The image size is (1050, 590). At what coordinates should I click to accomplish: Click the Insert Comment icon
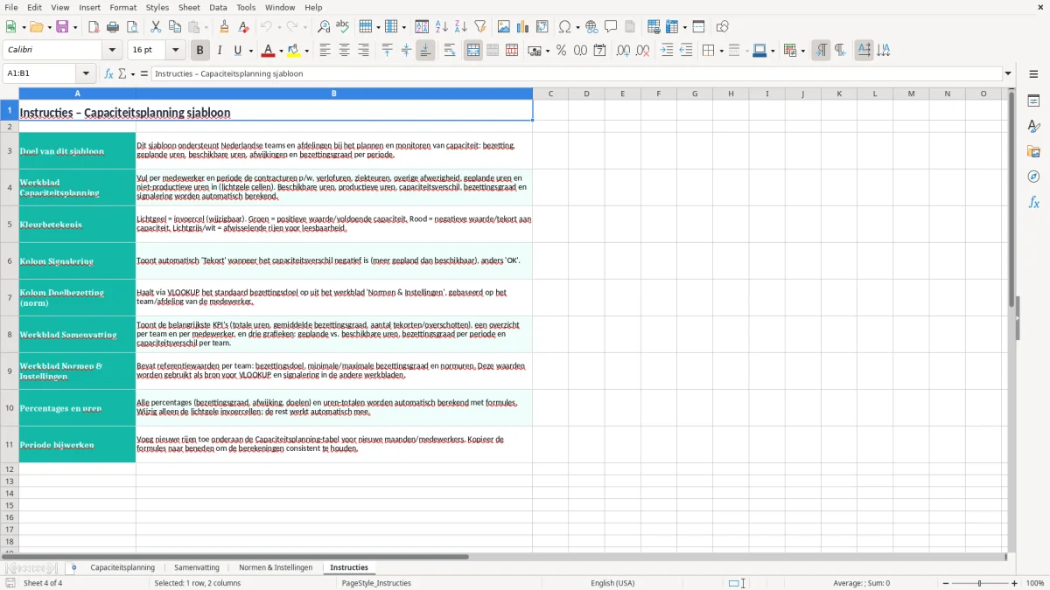click(611, 27)
